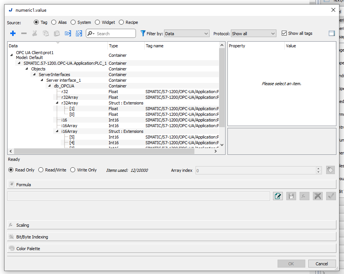Image resolution: width=344 pixels, height=274 pixels.
Task: Click the horizontal scrollbar right arrow
Action: point(216,151)
